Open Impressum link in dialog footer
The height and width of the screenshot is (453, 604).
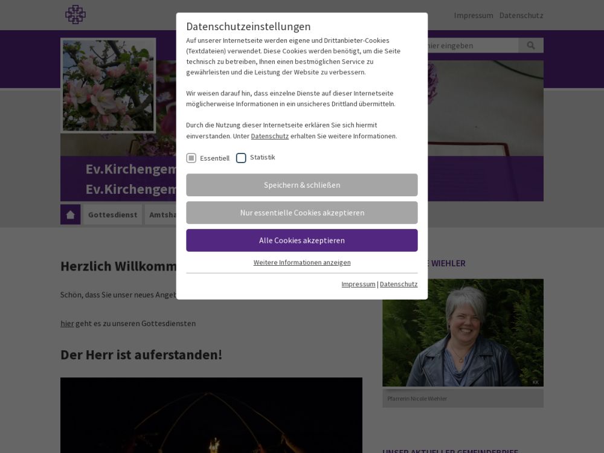[358, 284]
